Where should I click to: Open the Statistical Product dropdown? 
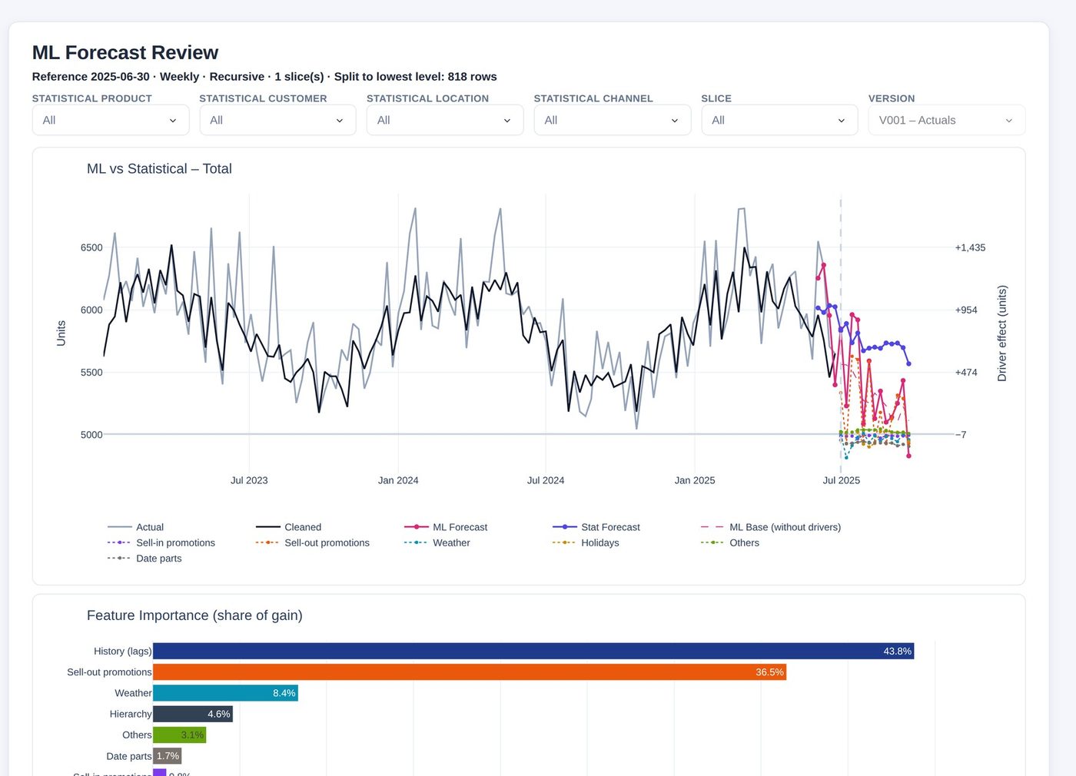[x=111, y=120]
